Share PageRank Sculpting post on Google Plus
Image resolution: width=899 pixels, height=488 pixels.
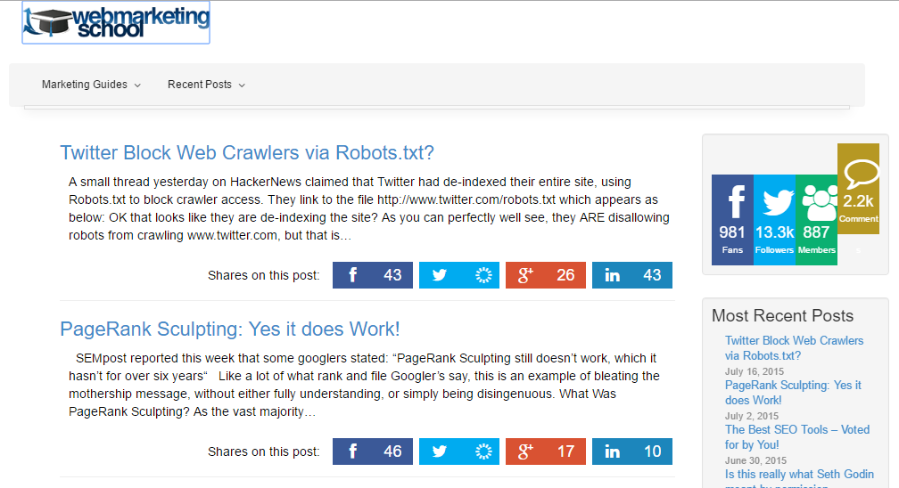click(x=546, y=451)
